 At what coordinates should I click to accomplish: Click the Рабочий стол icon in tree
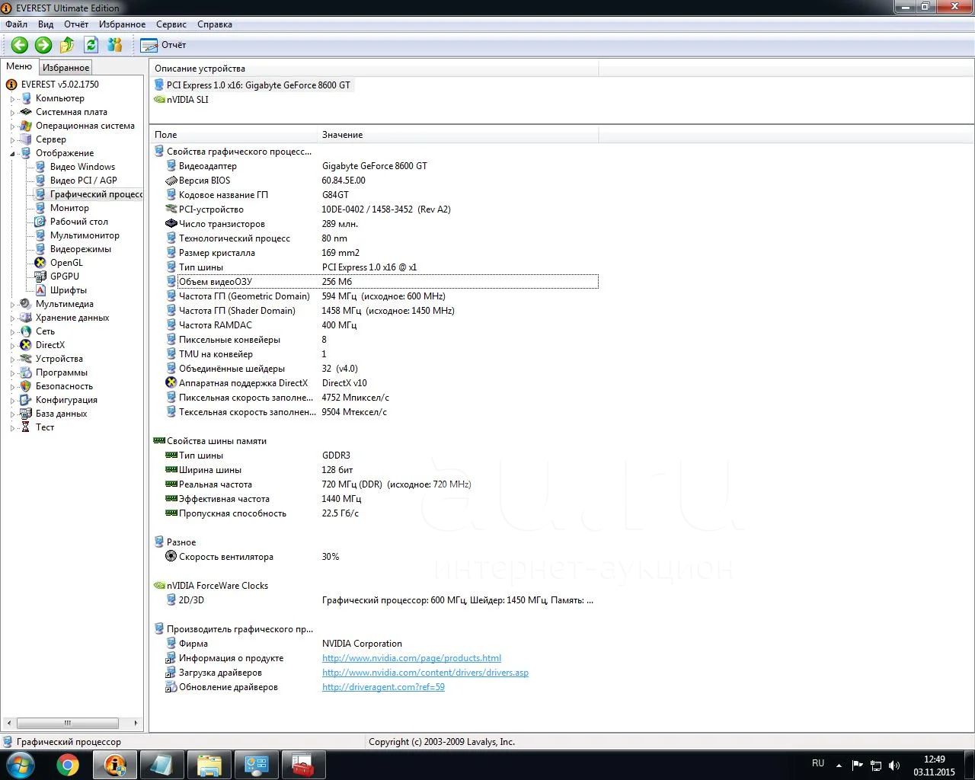(x=40, y=222)
